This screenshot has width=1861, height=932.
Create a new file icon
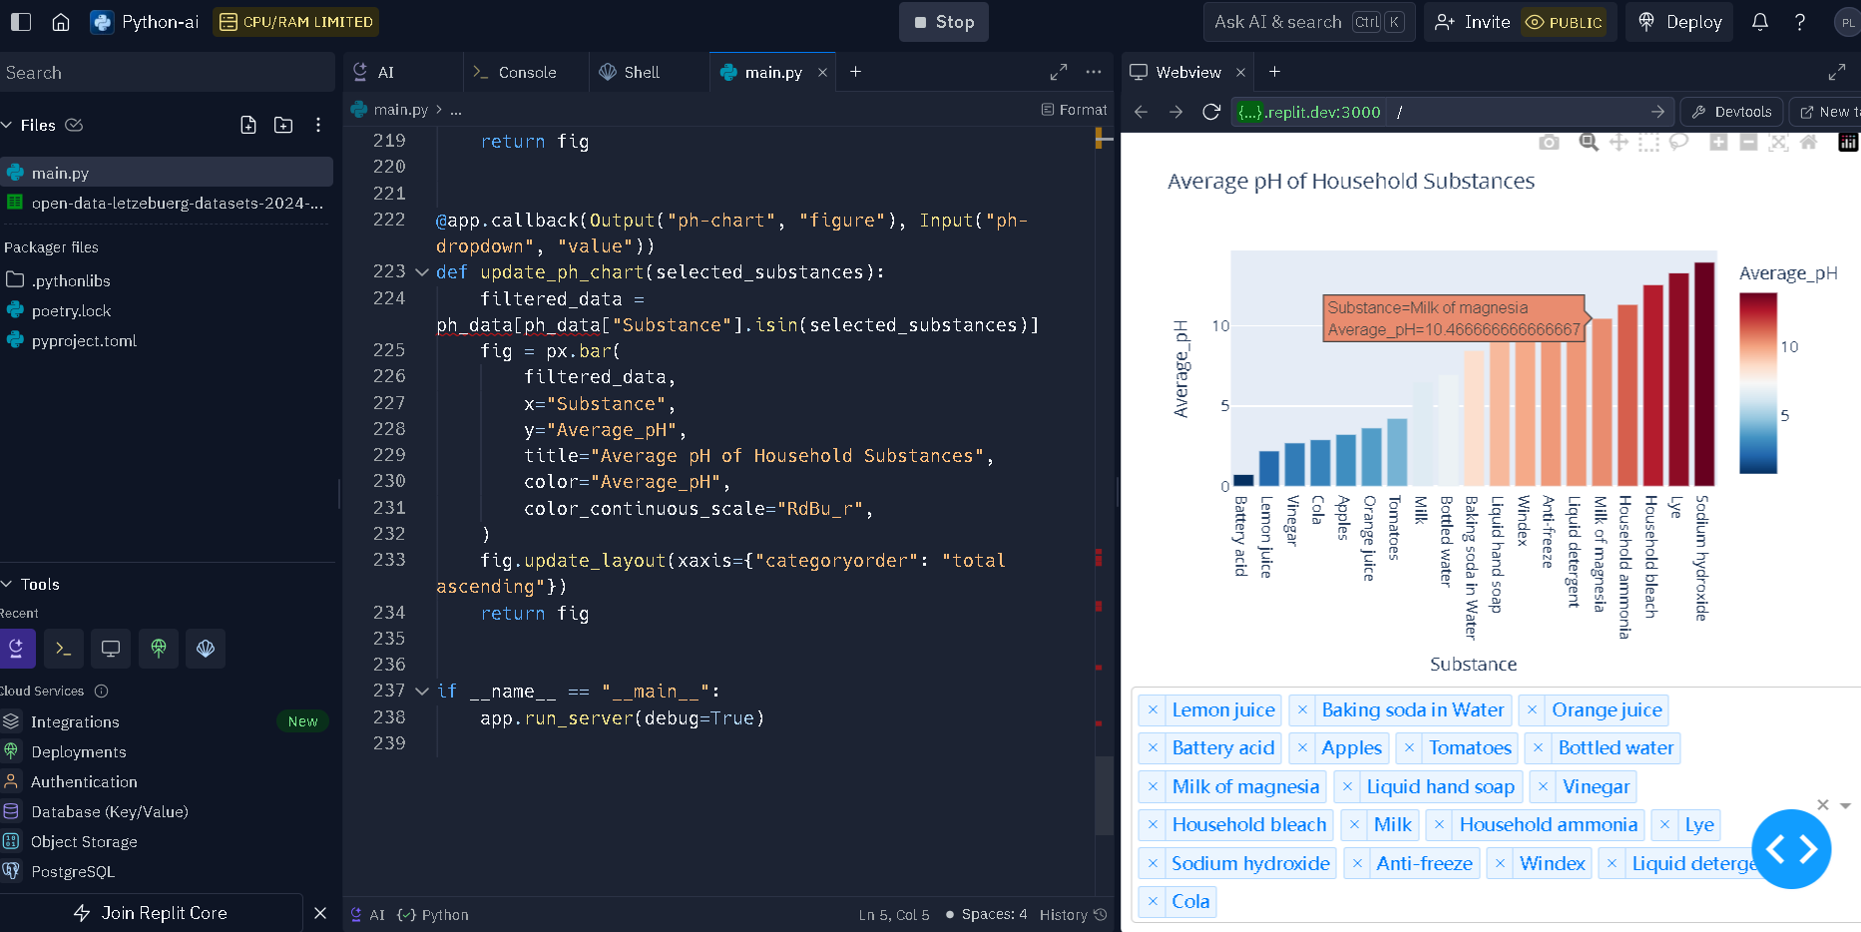click(248, 125)
